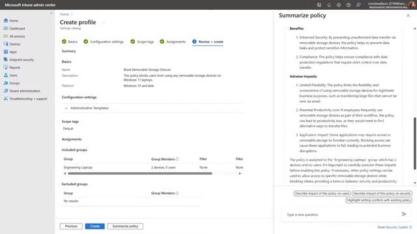This screenshot has height=234, width=417.
Task: Open Tenant administration in the sidebar
Action: pyautogui.click(x=22, y=91)
